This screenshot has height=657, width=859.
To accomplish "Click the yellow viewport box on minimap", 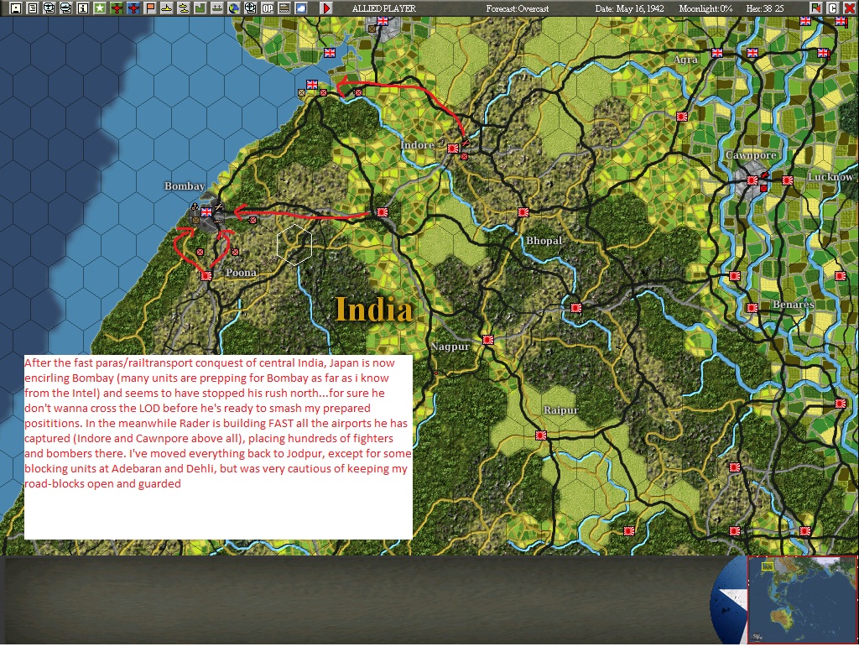I will pyautogui.click(x=768, y=566).
